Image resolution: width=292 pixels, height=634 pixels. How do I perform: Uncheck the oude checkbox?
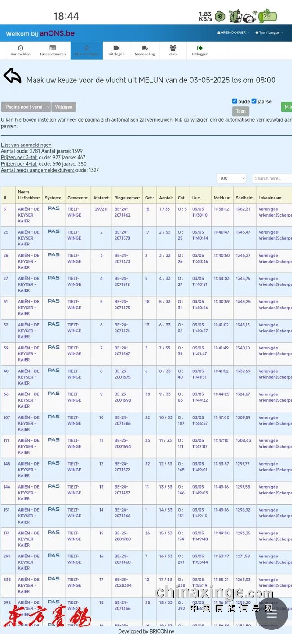(x=234, y=101)
